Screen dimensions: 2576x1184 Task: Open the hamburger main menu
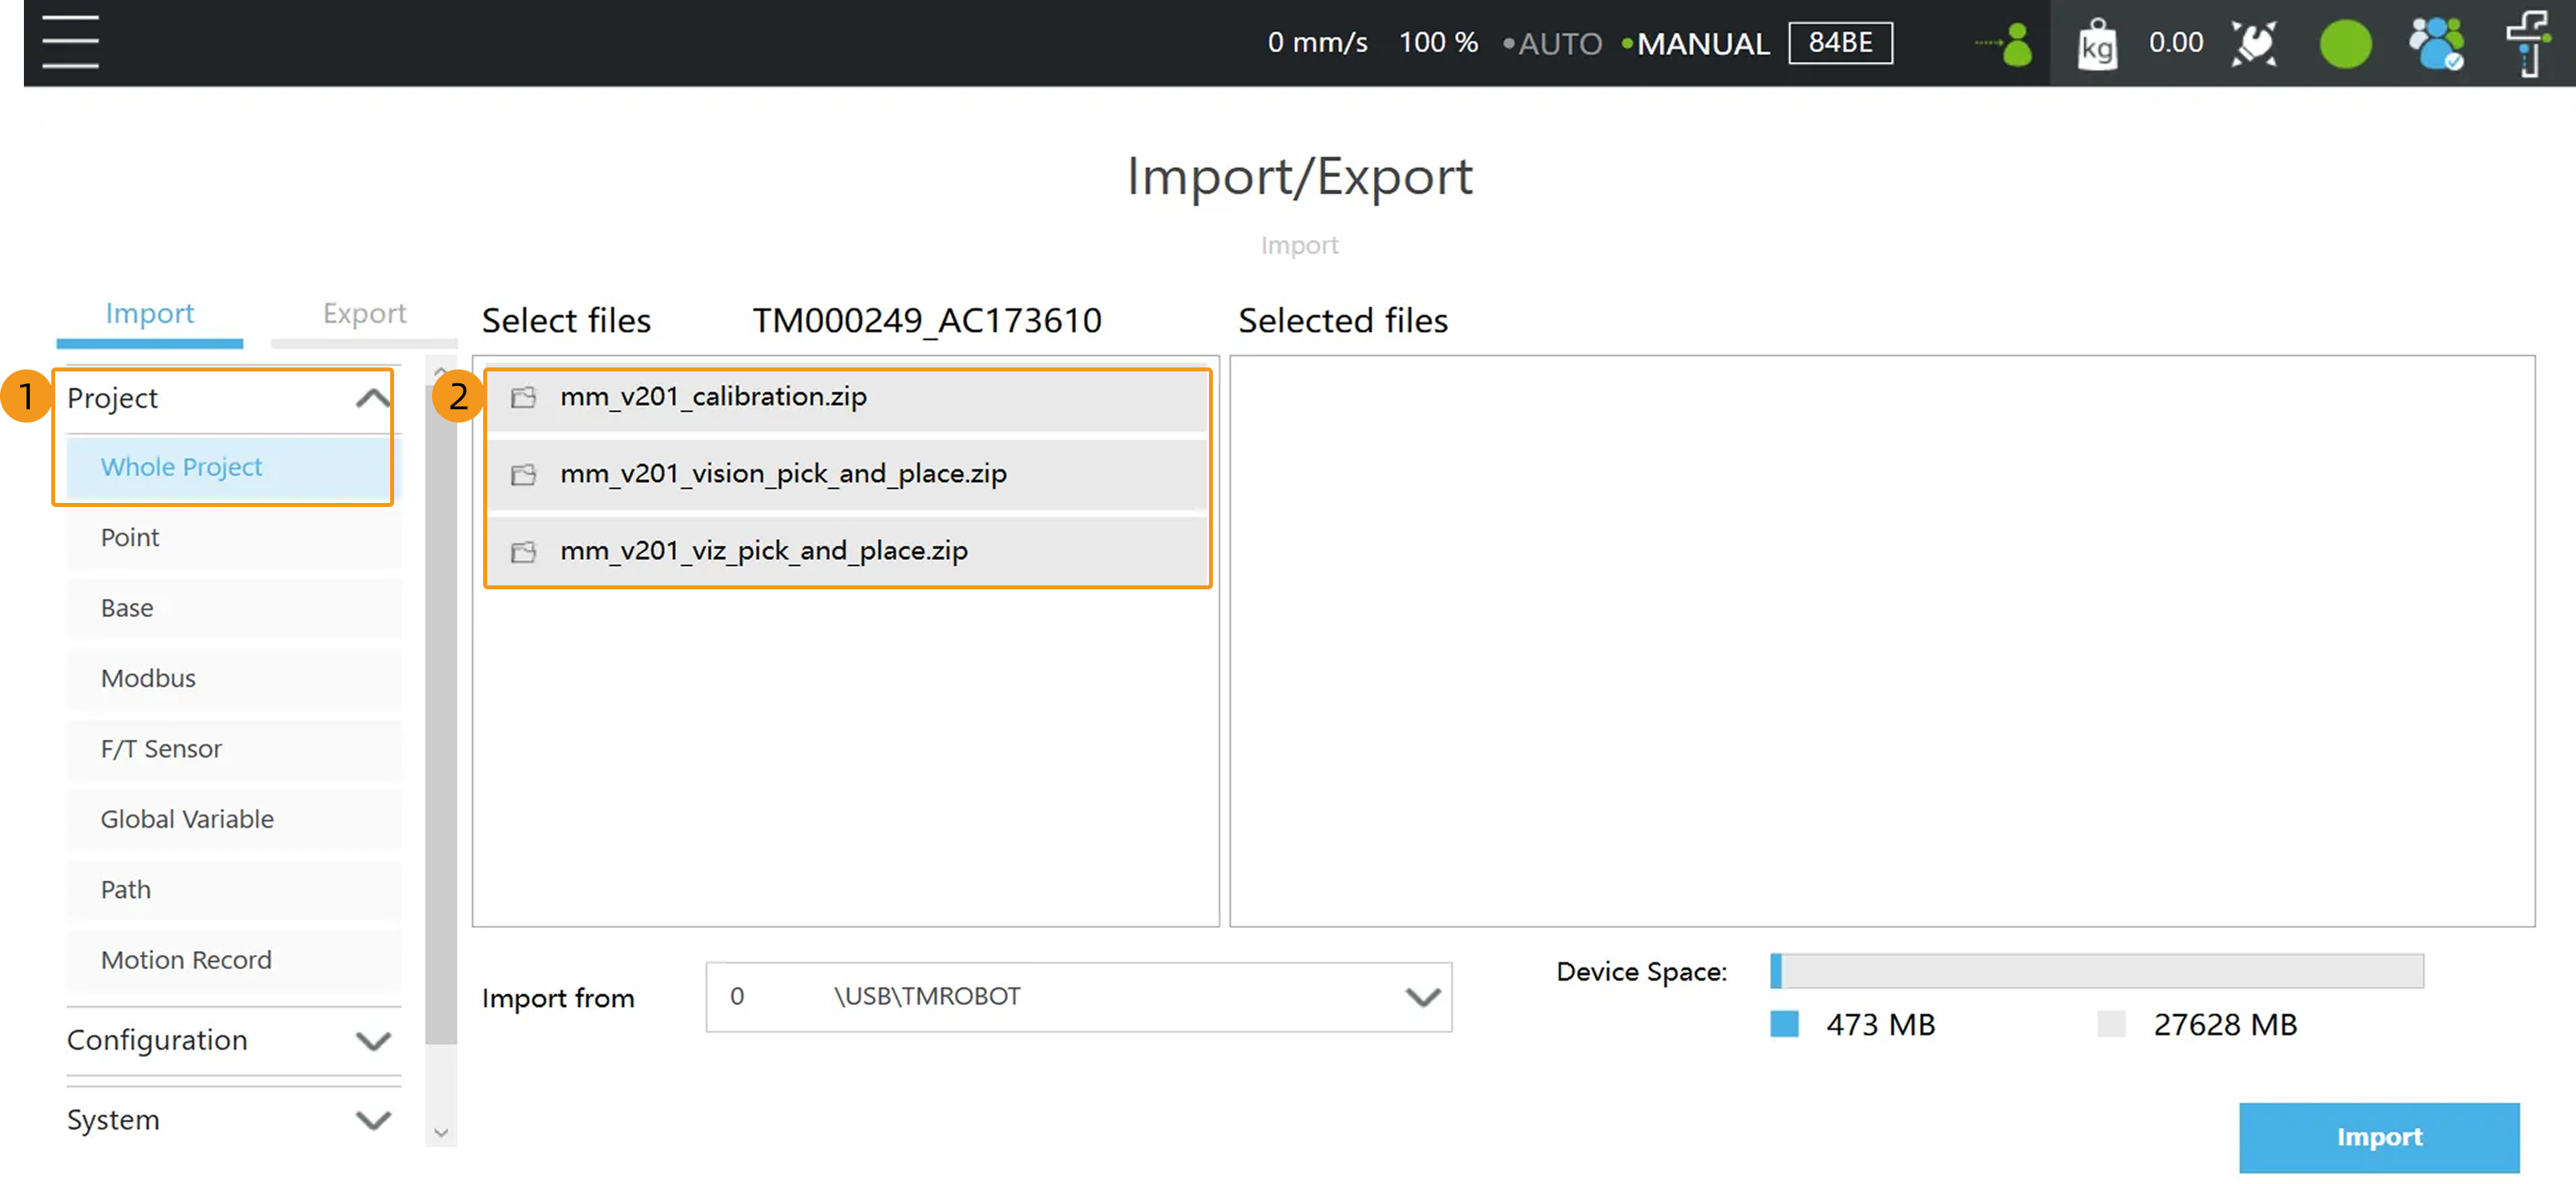[70, 42]
